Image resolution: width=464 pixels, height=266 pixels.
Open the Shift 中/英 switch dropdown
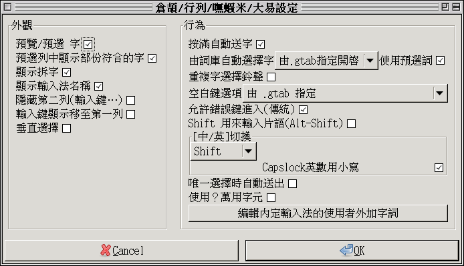pyautogui.click(x=223, y=151)
